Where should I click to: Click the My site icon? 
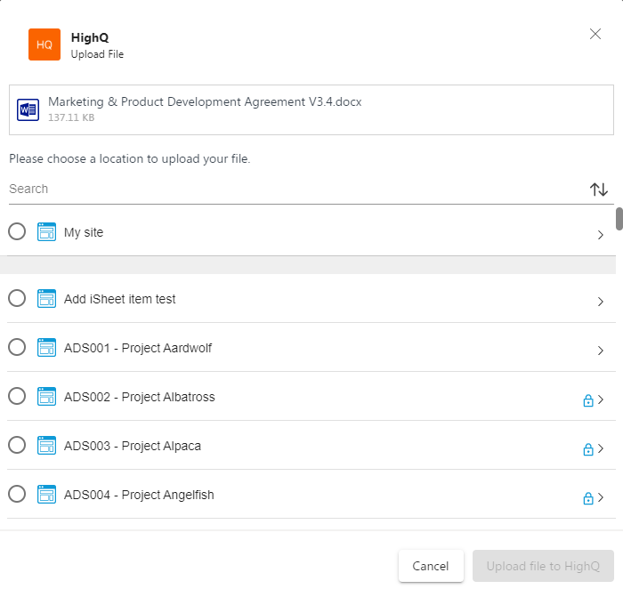pos(47,232)
